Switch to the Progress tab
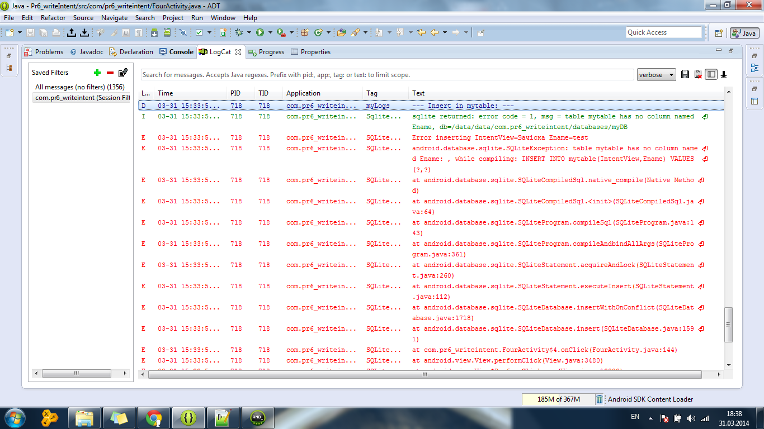The width and height of the screenshot is (764, 429). pos(266,52)
